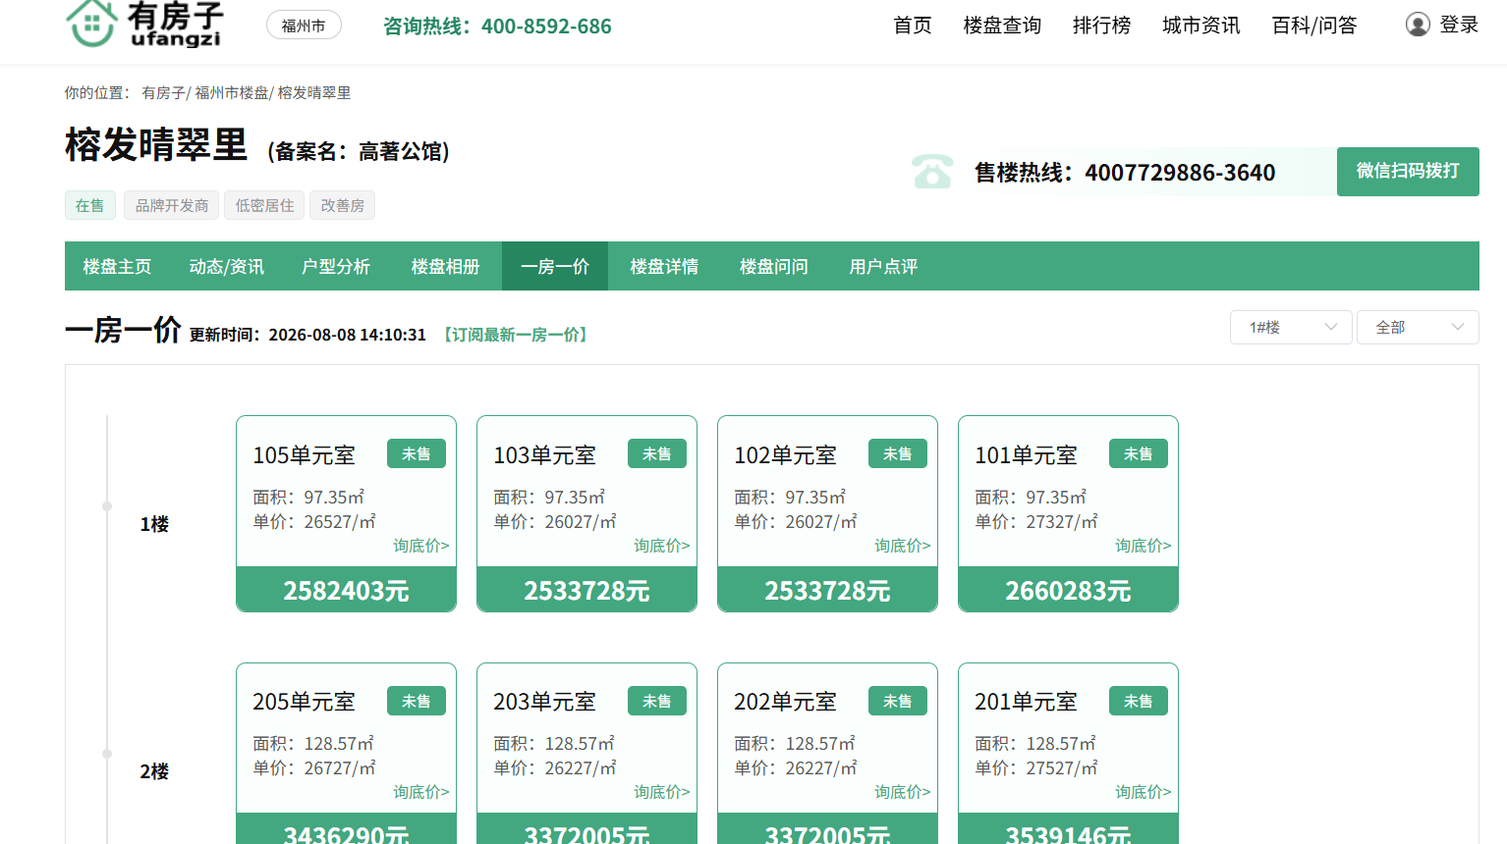
Task: Click 单价：27327/㎡ on 101单元室
Action: pyautogui.click(x=1036, y=522)
